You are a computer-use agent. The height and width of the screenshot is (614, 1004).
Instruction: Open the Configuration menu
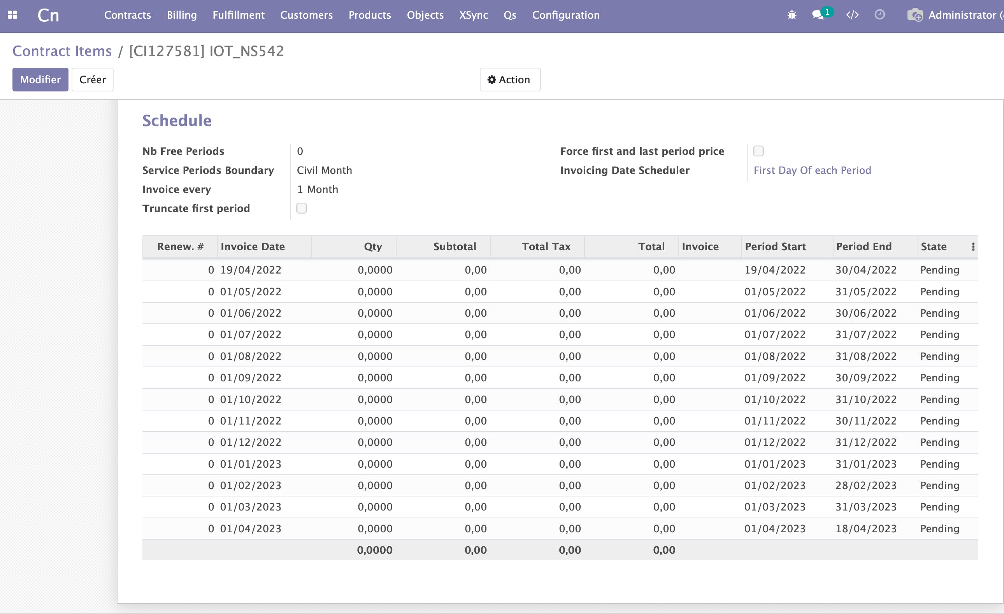point(565,15)
